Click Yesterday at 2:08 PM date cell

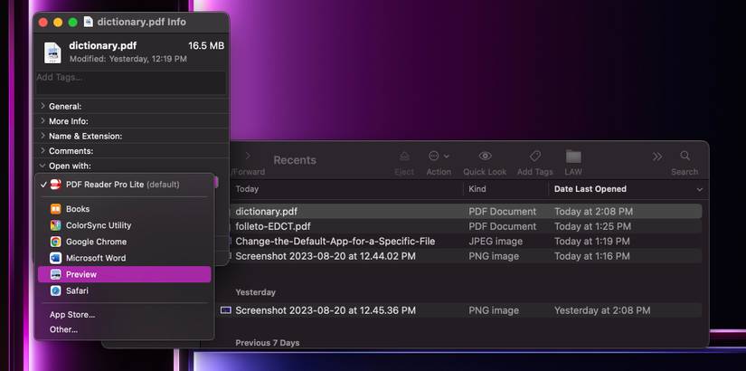602,310
